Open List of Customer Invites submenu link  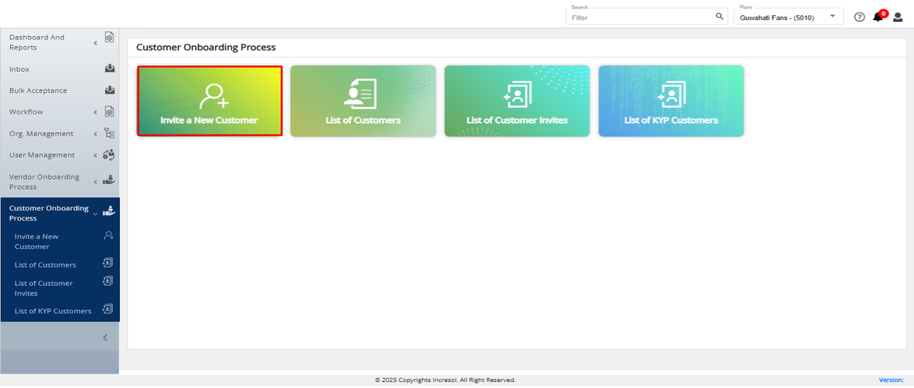click(x=44, y=288)
